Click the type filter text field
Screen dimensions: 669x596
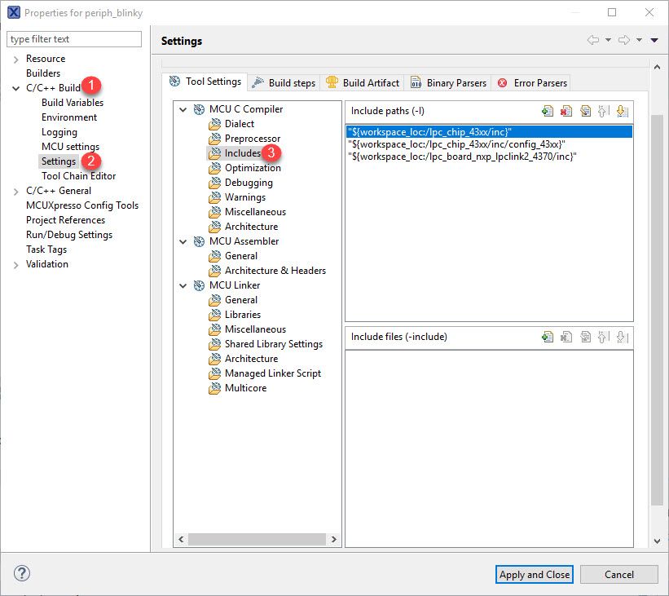coord(74,39)
